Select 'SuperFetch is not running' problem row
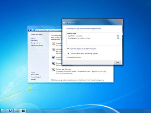 pos(93,36)
